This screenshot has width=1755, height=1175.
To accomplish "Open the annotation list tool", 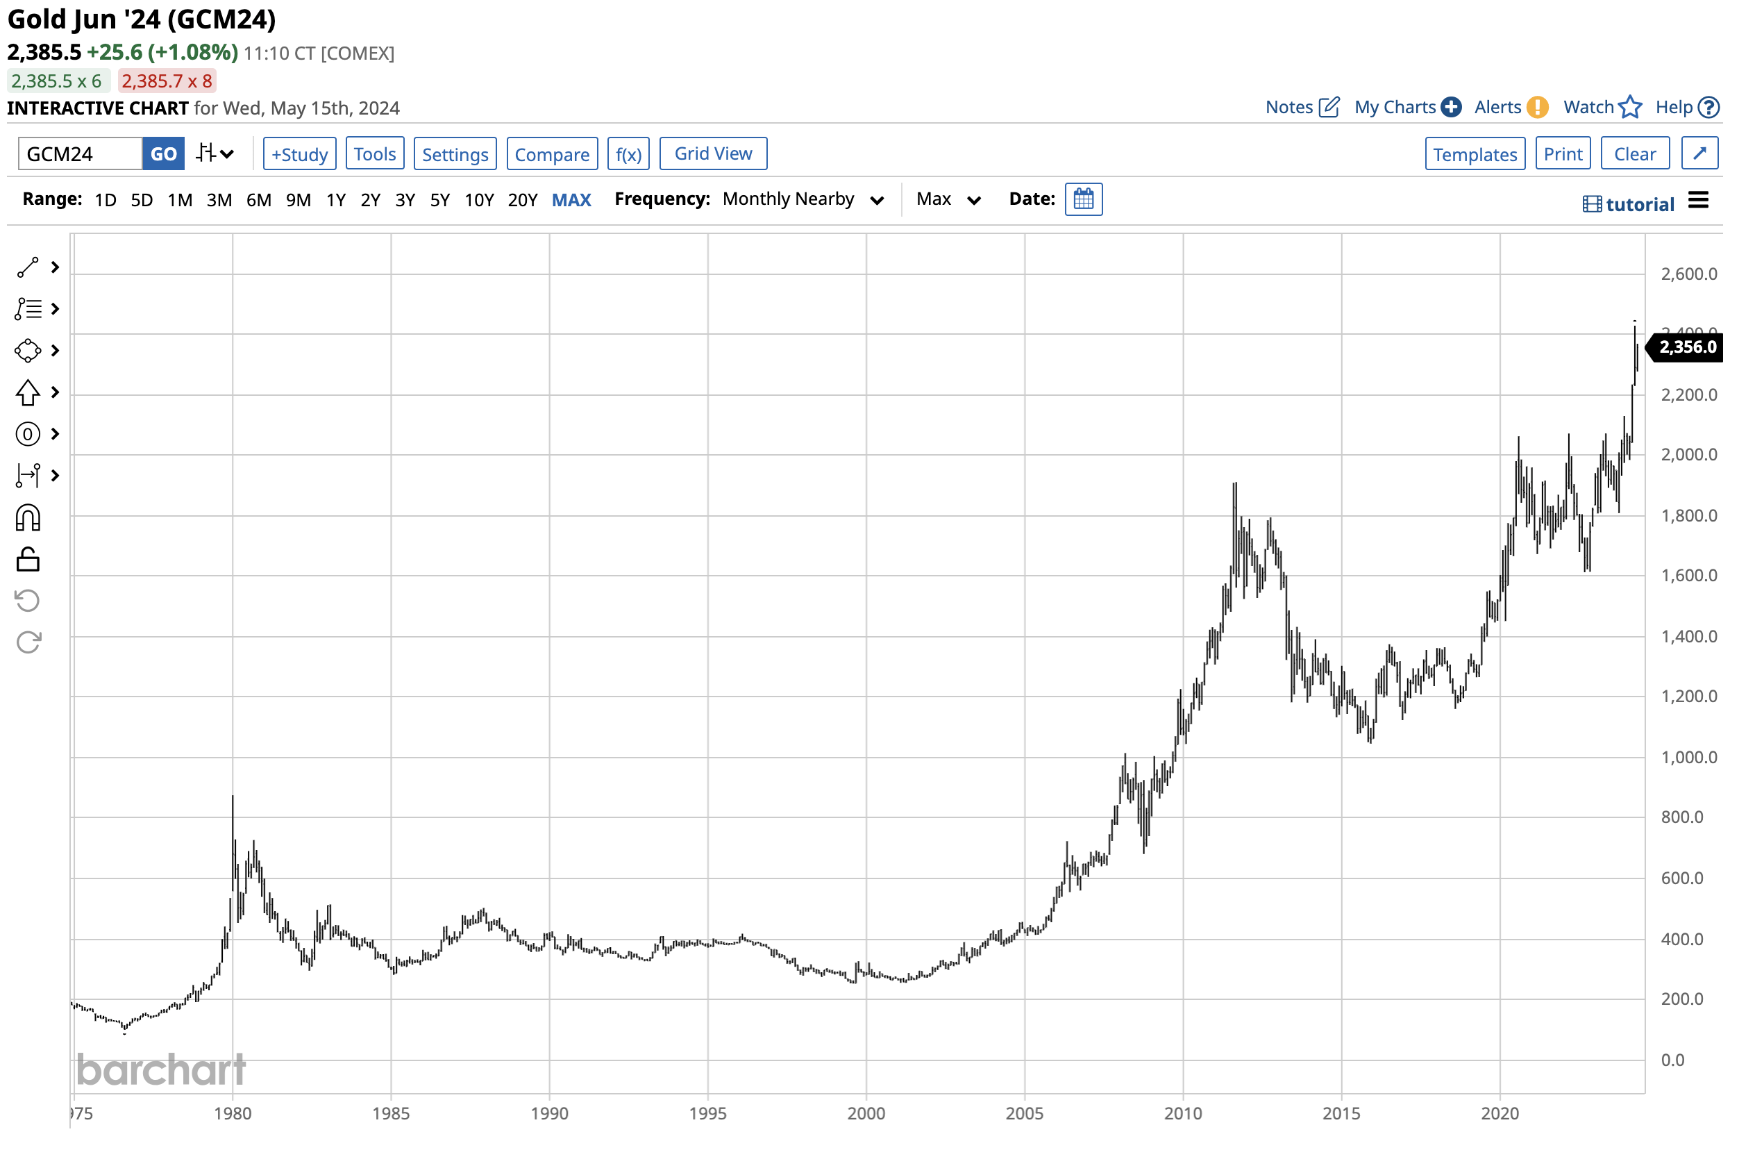I will tap(28, 309).
